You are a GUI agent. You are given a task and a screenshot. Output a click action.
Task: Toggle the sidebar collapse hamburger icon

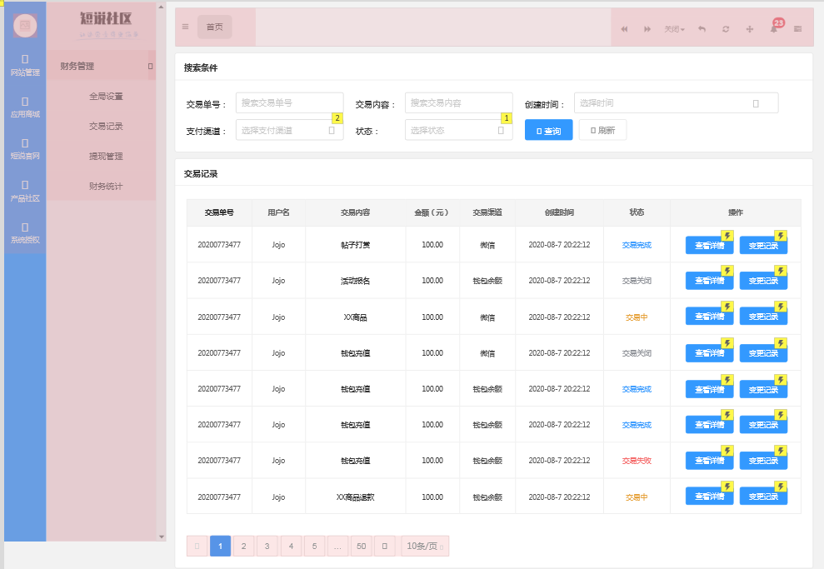pos(185,27)
